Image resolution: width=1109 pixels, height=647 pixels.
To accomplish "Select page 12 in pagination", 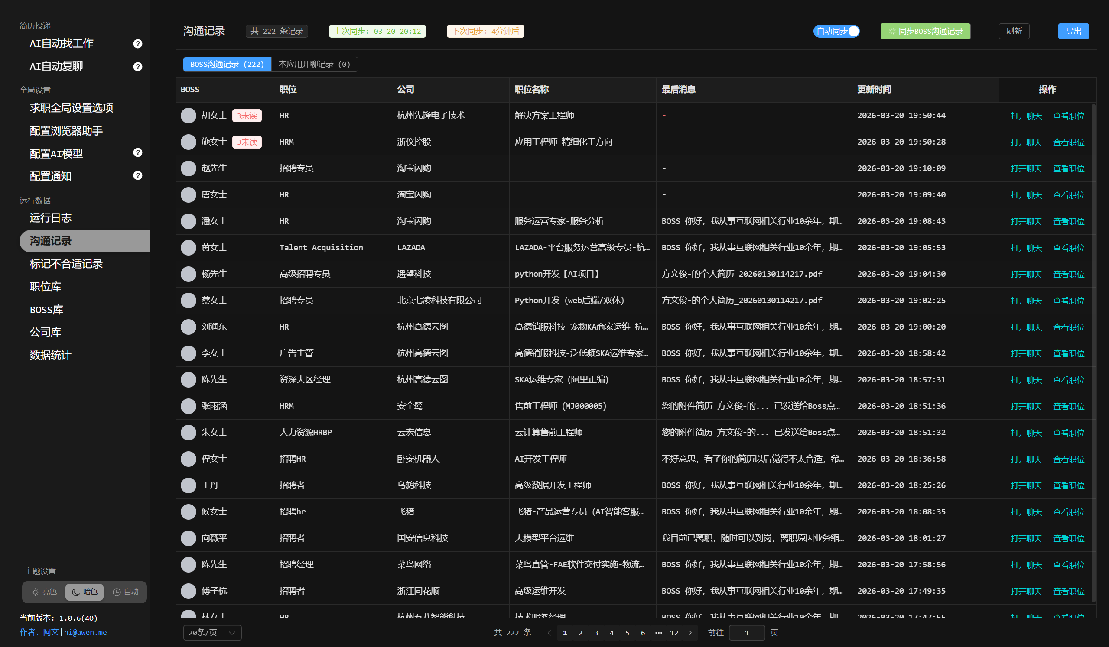I will (674, 632).
